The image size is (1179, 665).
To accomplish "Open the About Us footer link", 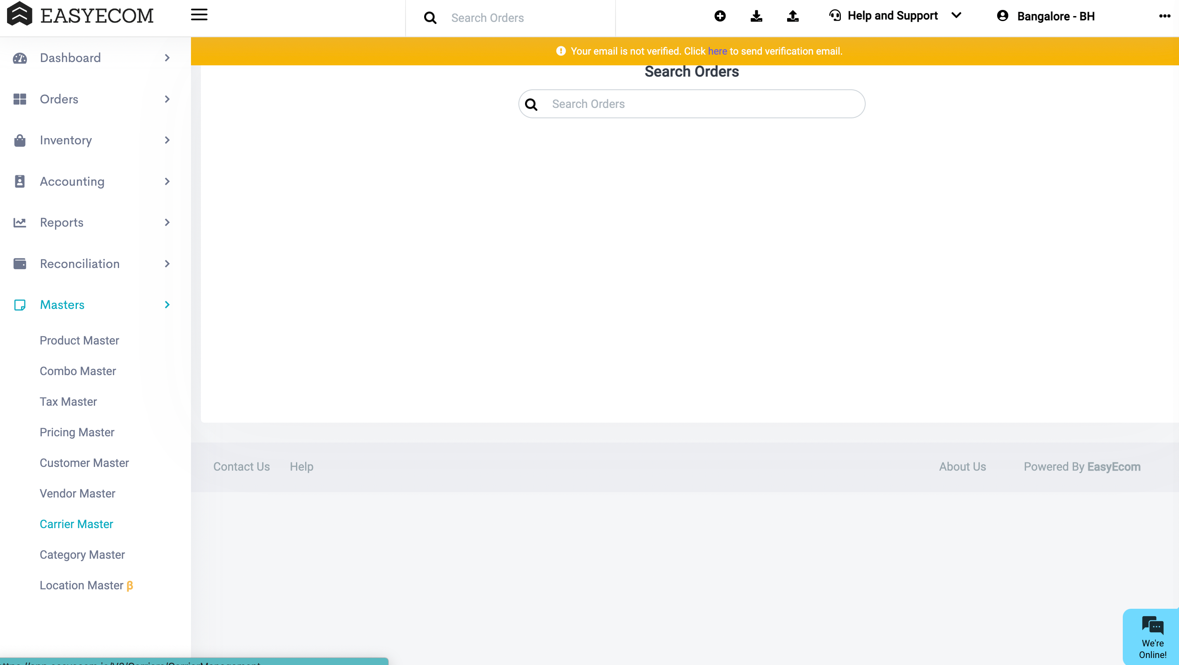I will 962,466.
